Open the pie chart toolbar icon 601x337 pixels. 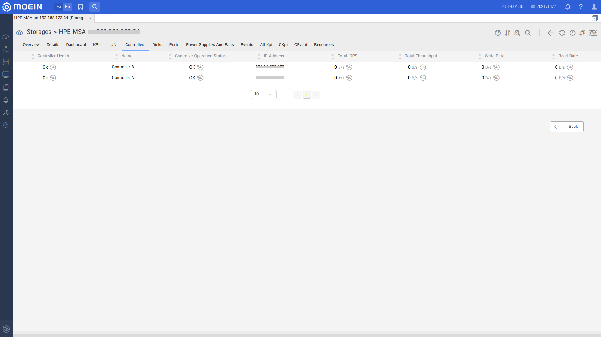click(498, 33)
